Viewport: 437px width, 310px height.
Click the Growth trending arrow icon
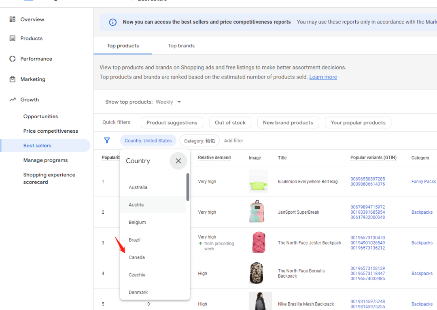[13, 100]
